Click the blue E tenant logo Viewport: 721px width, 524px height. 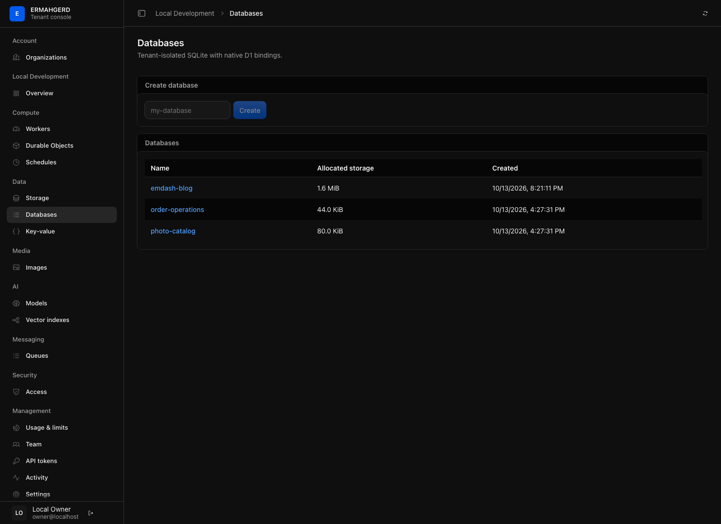17,13
